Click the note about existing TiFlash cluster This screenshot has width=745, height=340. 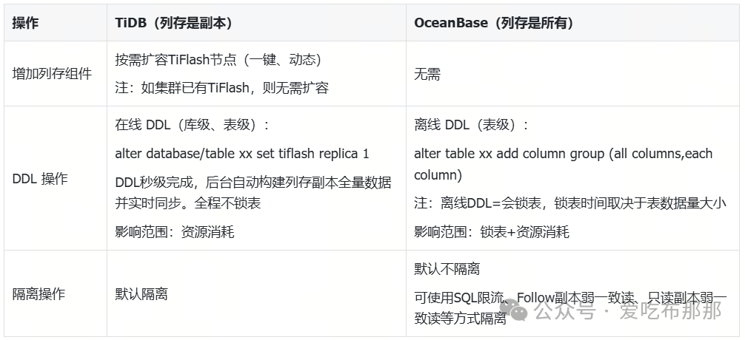221,87
